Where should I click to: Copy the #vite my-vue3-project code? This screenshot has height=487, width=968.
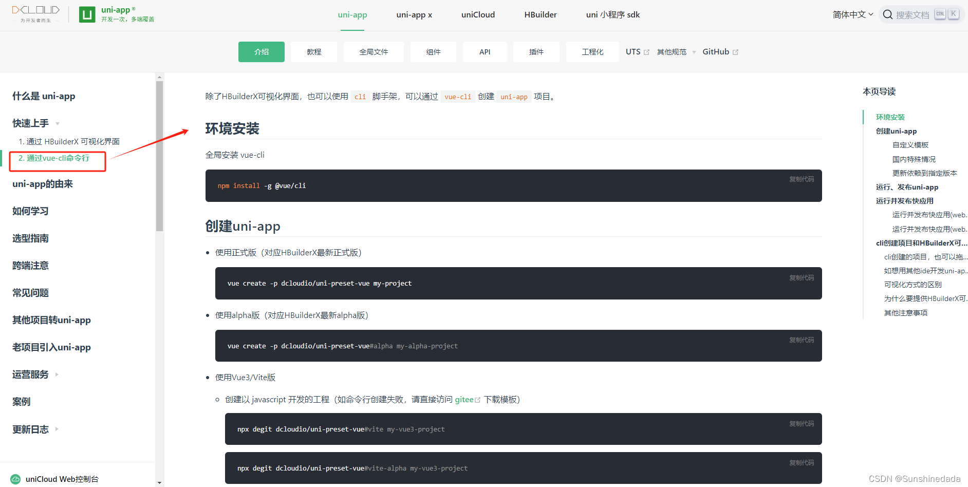coord(802,424)
